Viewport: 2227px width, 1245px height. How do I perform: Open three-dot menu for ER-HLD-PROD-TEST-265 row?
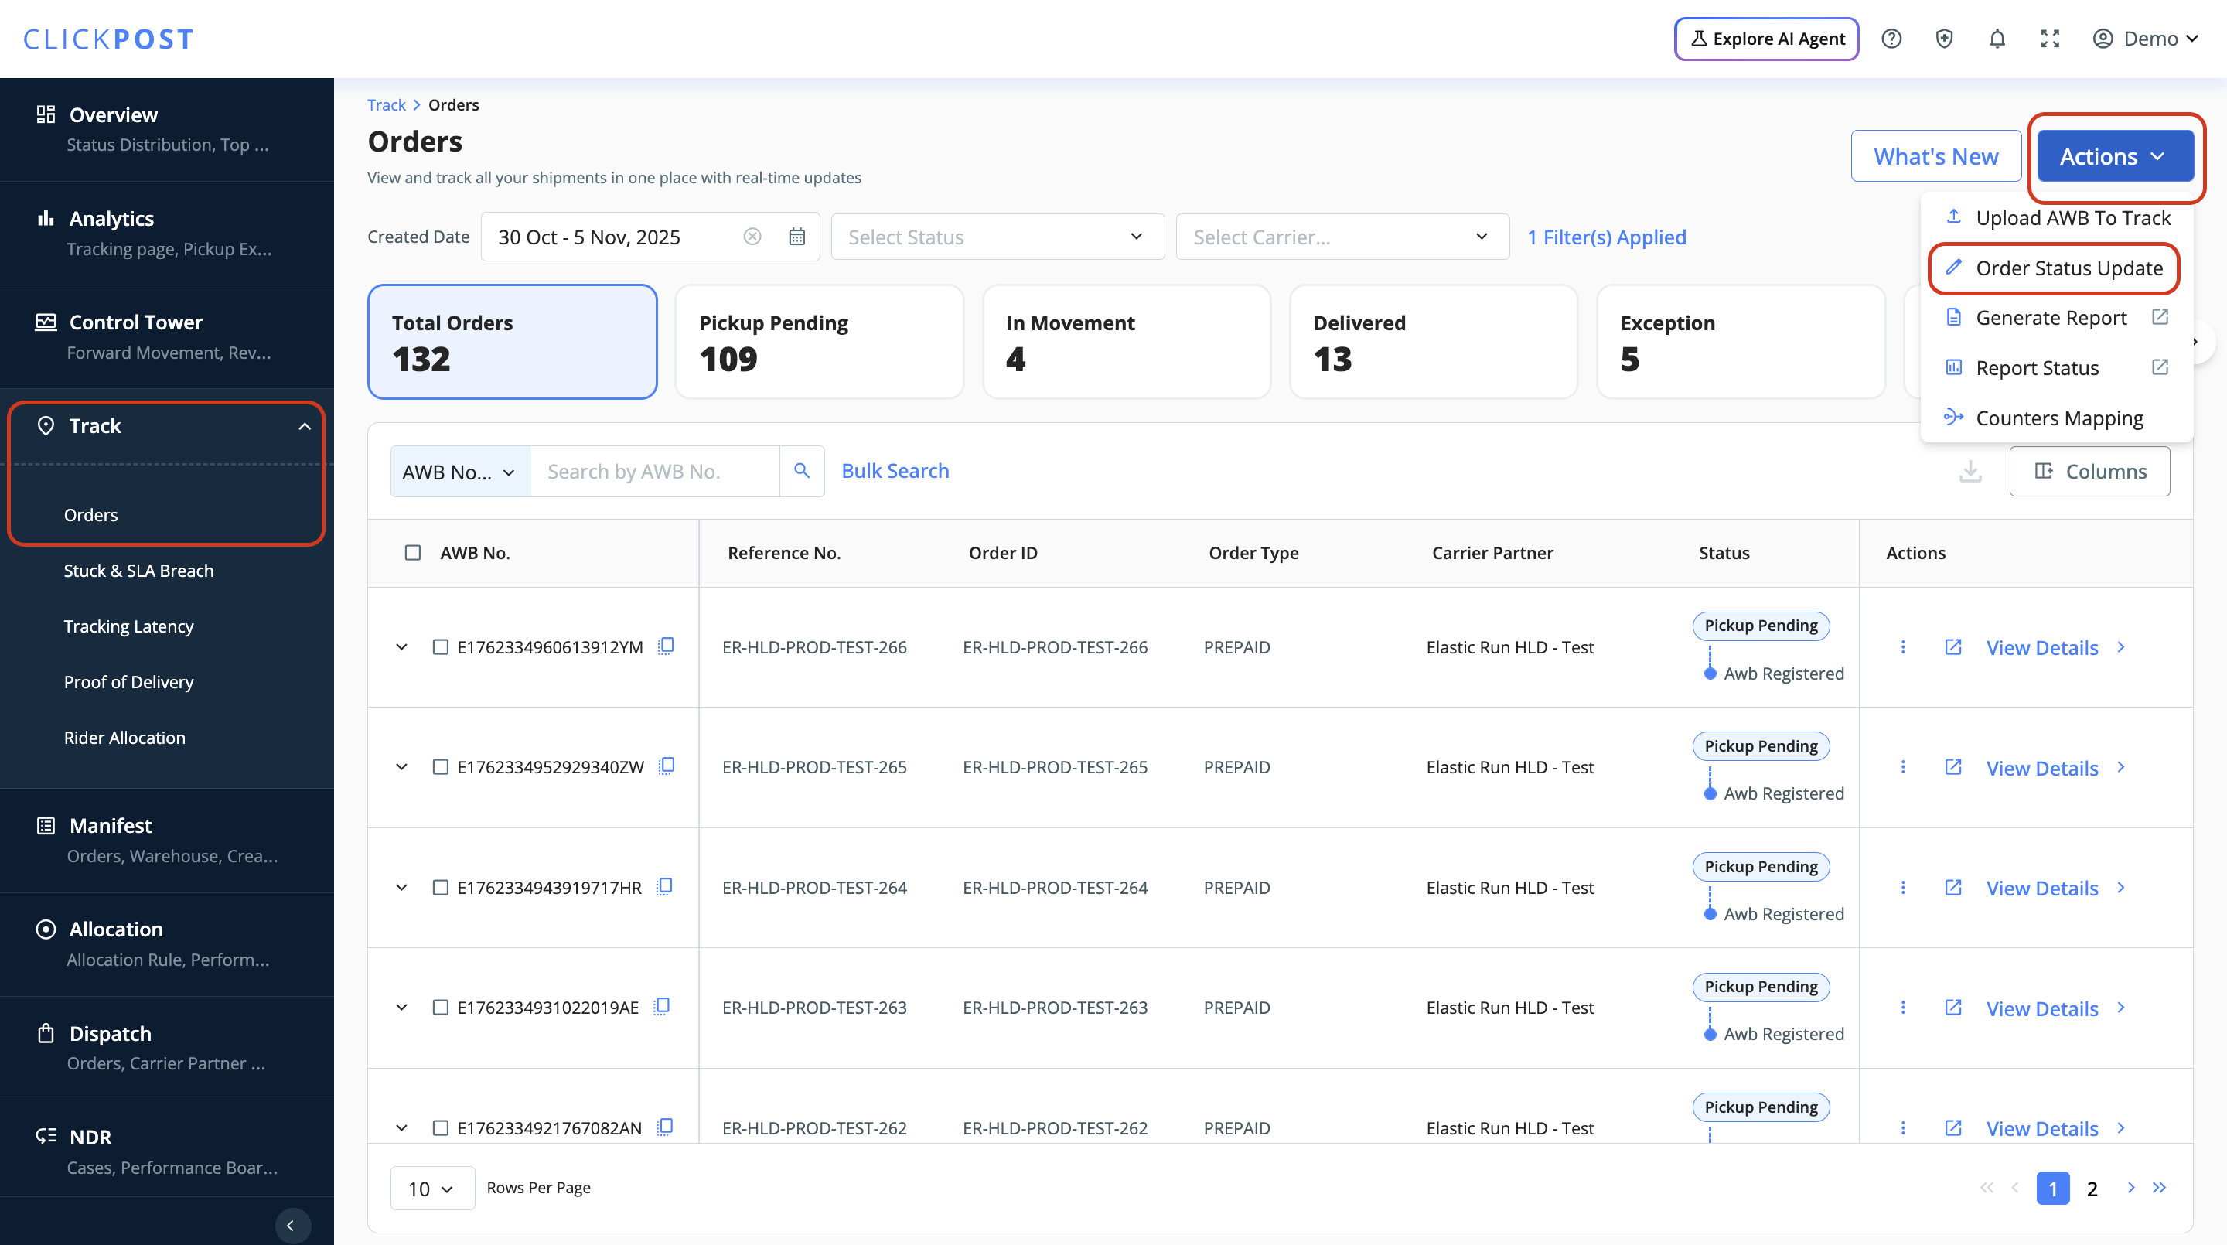pyautogui.click(x=1903, y=768)
